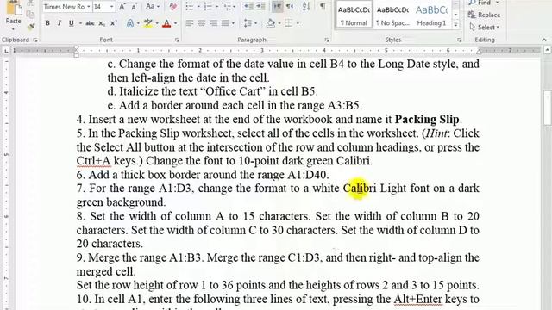Open Font dialog box launcher

pyautogui.click(x=177, y=40)
